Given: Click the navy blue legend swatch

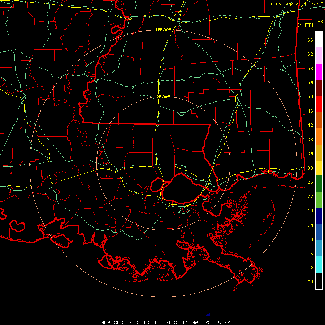Looking at the screenshot, I should [x=319, y=216].
